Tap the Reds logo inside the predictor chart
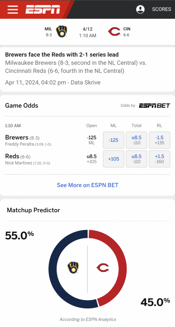 click(x=103, y=267)
